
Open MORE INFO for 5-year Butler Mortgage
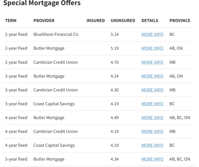(152, 159)
